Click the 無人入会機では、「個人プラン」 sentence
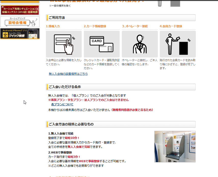This screenshot has height=177, width=218. [87, 96]
